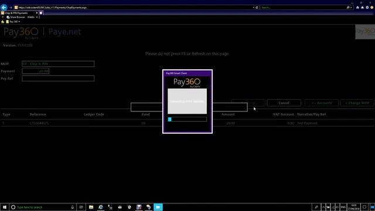The width and height of the screenshot is (375, 211).
Task: Click the Ledger Code column header
Action: point(94,114)
